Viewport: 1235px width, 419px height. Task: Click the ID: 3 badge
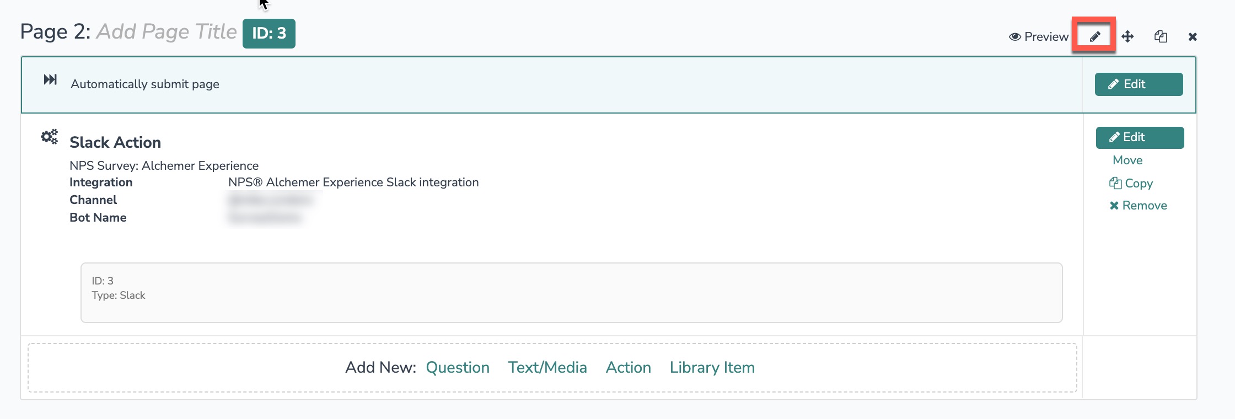[x=269, y=34]
